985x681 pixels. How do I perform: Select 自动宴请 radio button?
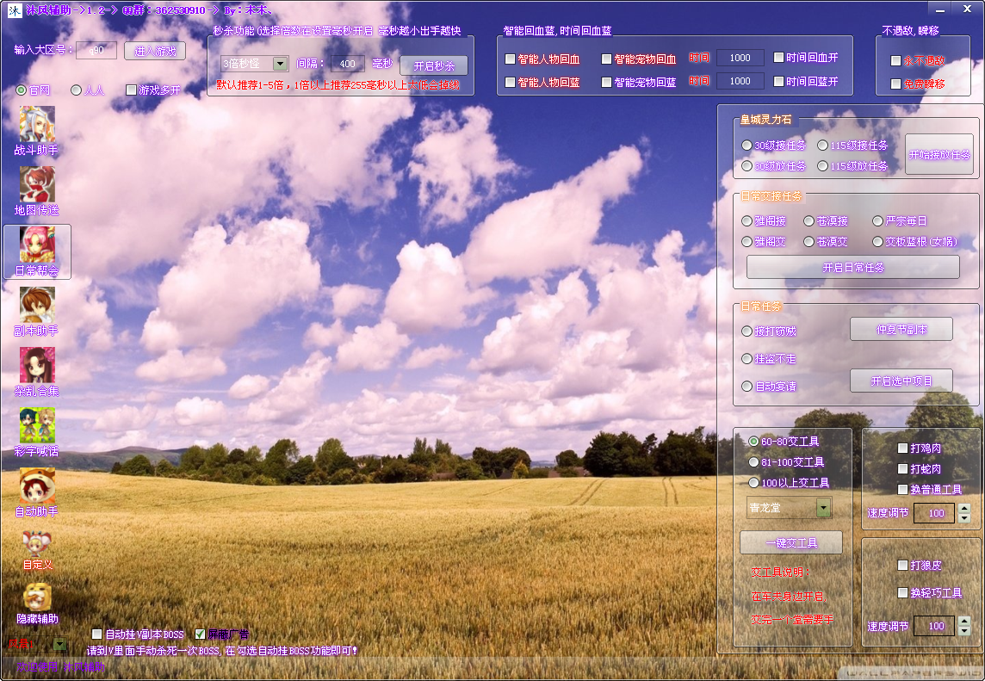[746, 387]
